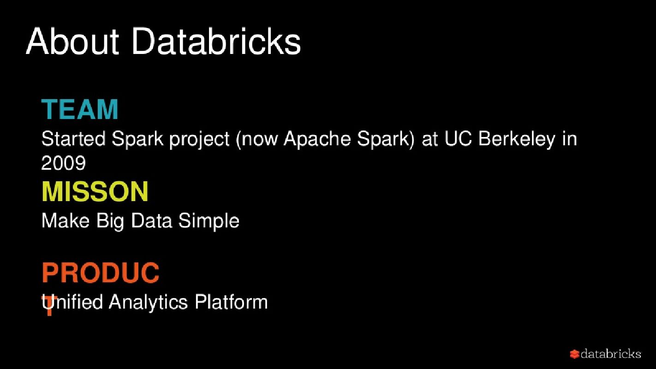
Task: Click the word "About" in the slide title
Action: (x=72, y=42)
